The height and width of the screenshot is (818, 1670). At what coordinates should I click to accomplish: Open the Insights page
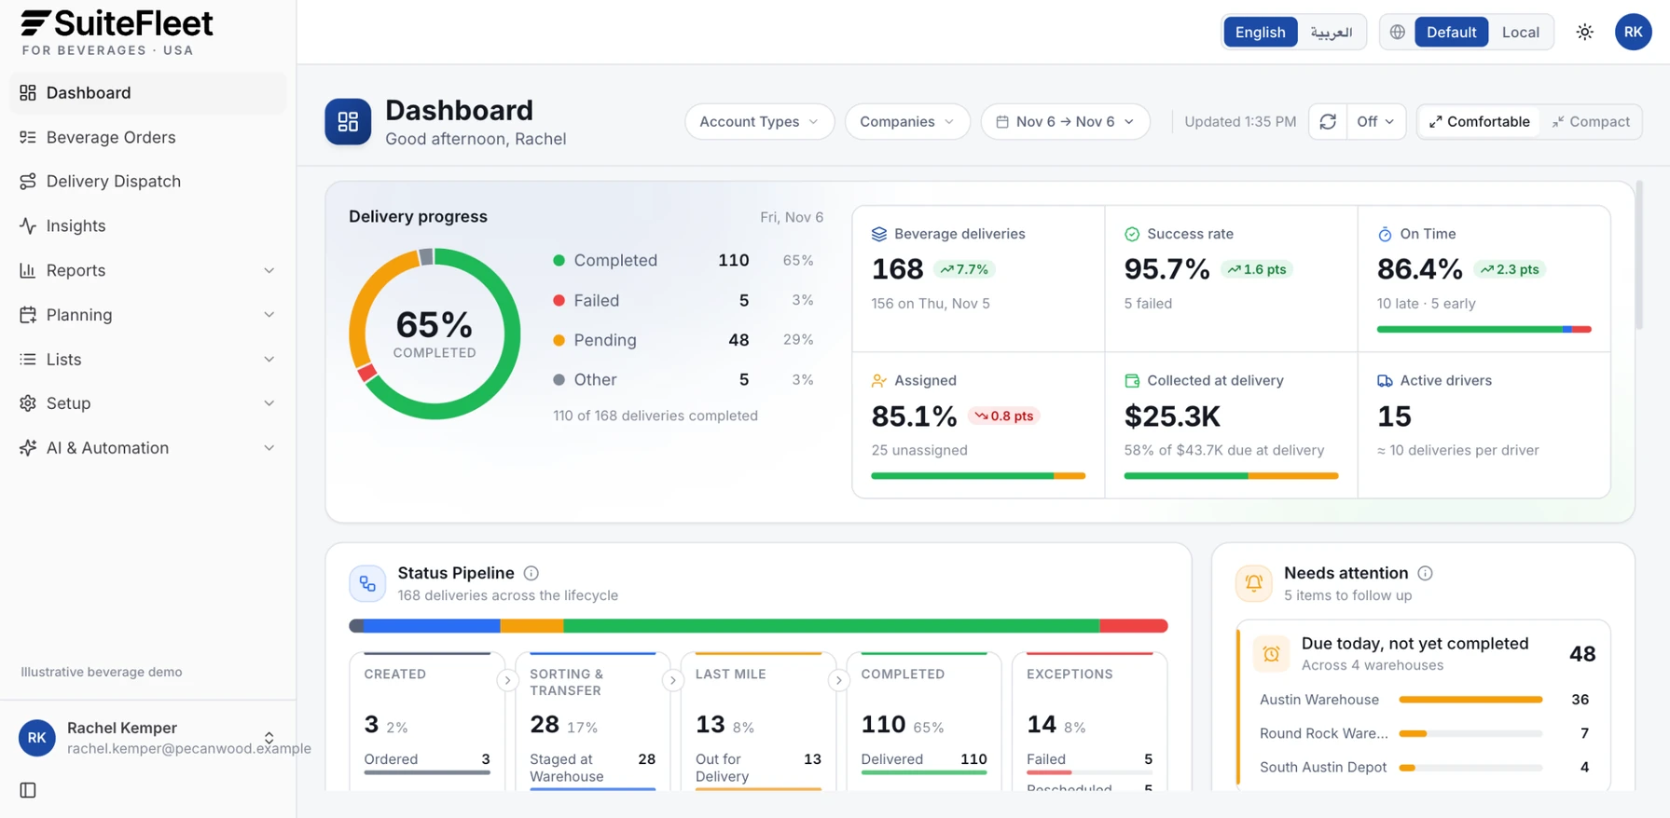pyautogui.click(x=148, y=226)
